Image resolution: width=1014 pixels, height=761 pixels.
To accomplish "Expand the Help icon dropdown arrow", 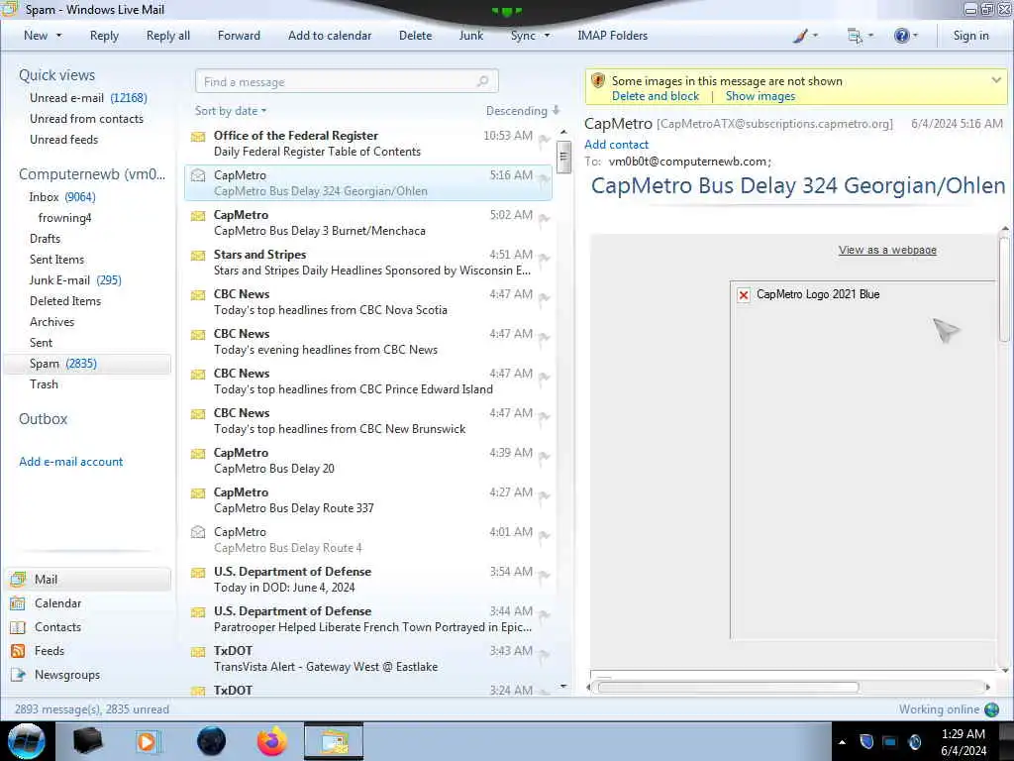I will click(x=915, y=36).
